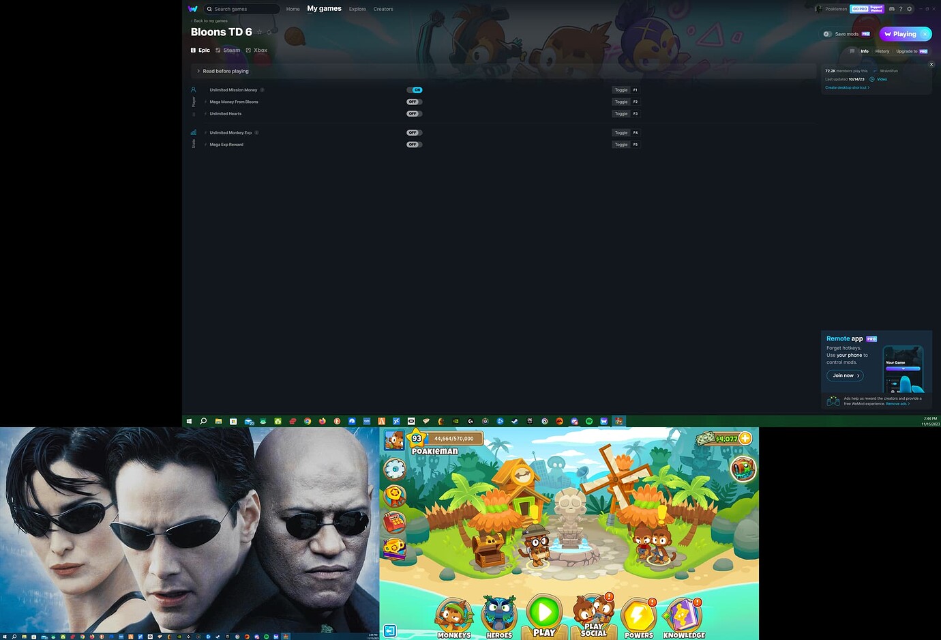941x640 pixels.
Task: Enable the Mega Money From Bloons cheat
Action: pos(414,102)
